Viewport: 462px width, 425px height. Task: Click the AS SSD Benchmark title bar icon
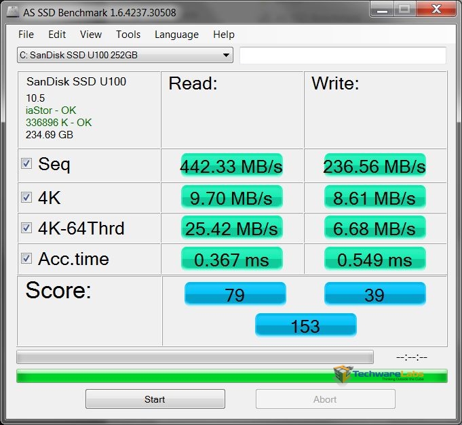tap(12, 12)
